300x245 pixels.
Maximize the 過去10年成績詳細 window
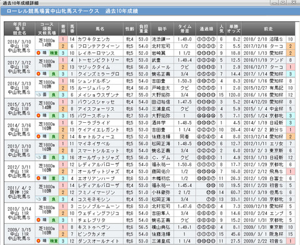283,2
